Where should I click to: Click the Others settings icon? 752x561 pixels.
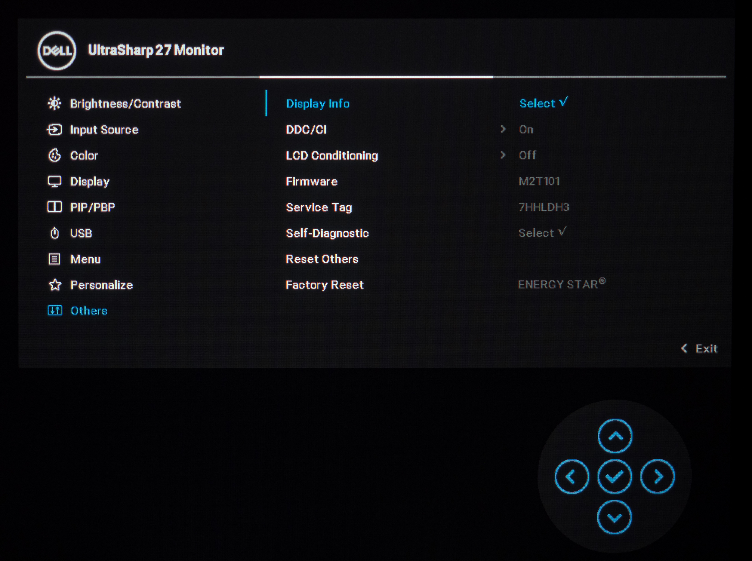[55, 310]
